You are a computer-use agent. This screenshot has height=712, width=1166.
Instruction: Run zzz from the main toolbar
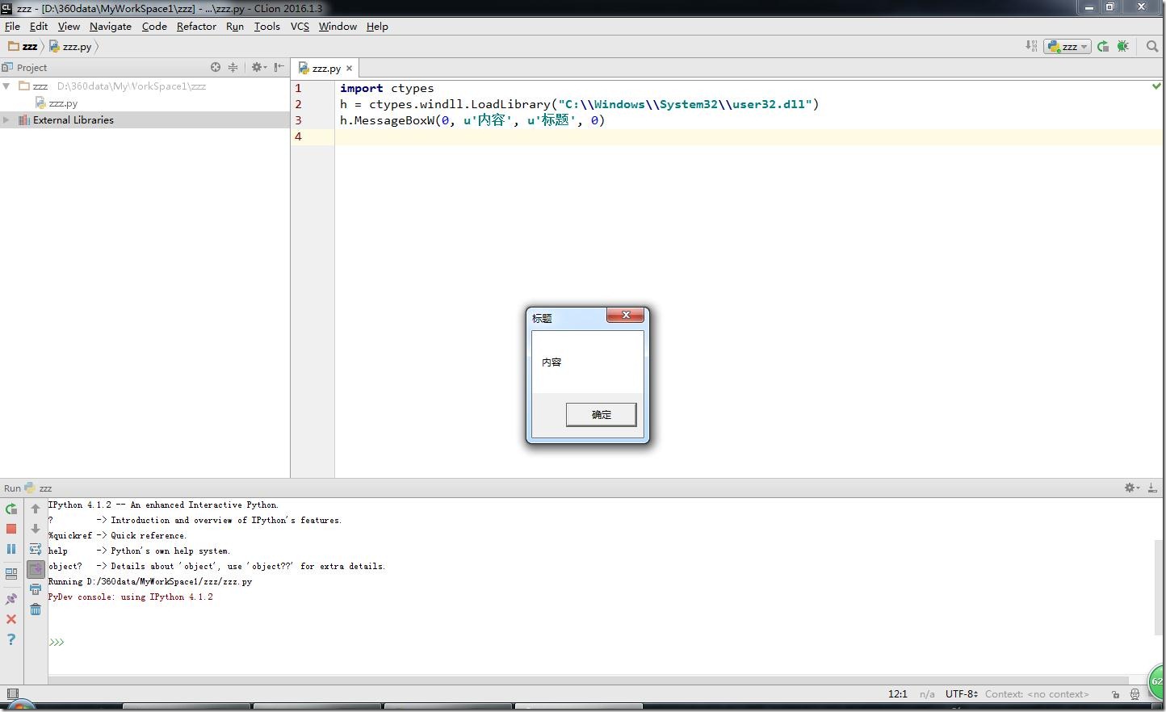click(1103, 46)
